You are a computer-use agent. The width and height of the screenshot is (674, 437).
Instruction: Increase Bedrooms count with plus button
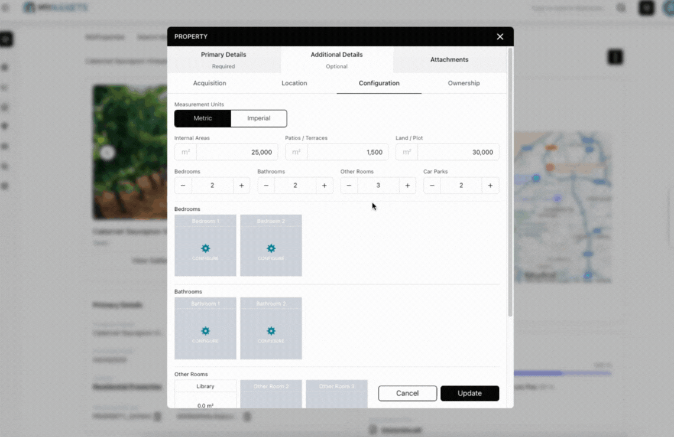(241, 185)
